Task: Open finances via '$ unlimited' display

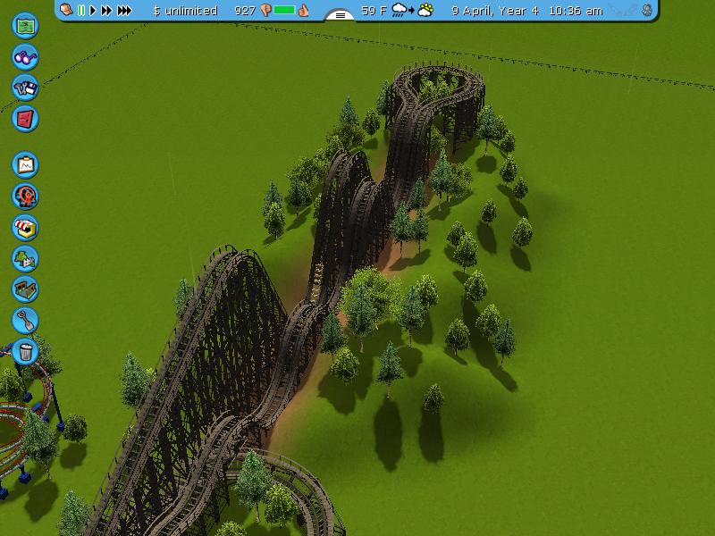Action: 185,11
